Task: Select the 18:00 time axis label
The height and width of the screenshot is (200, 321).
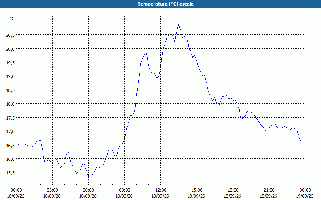Action: point(233,190)
